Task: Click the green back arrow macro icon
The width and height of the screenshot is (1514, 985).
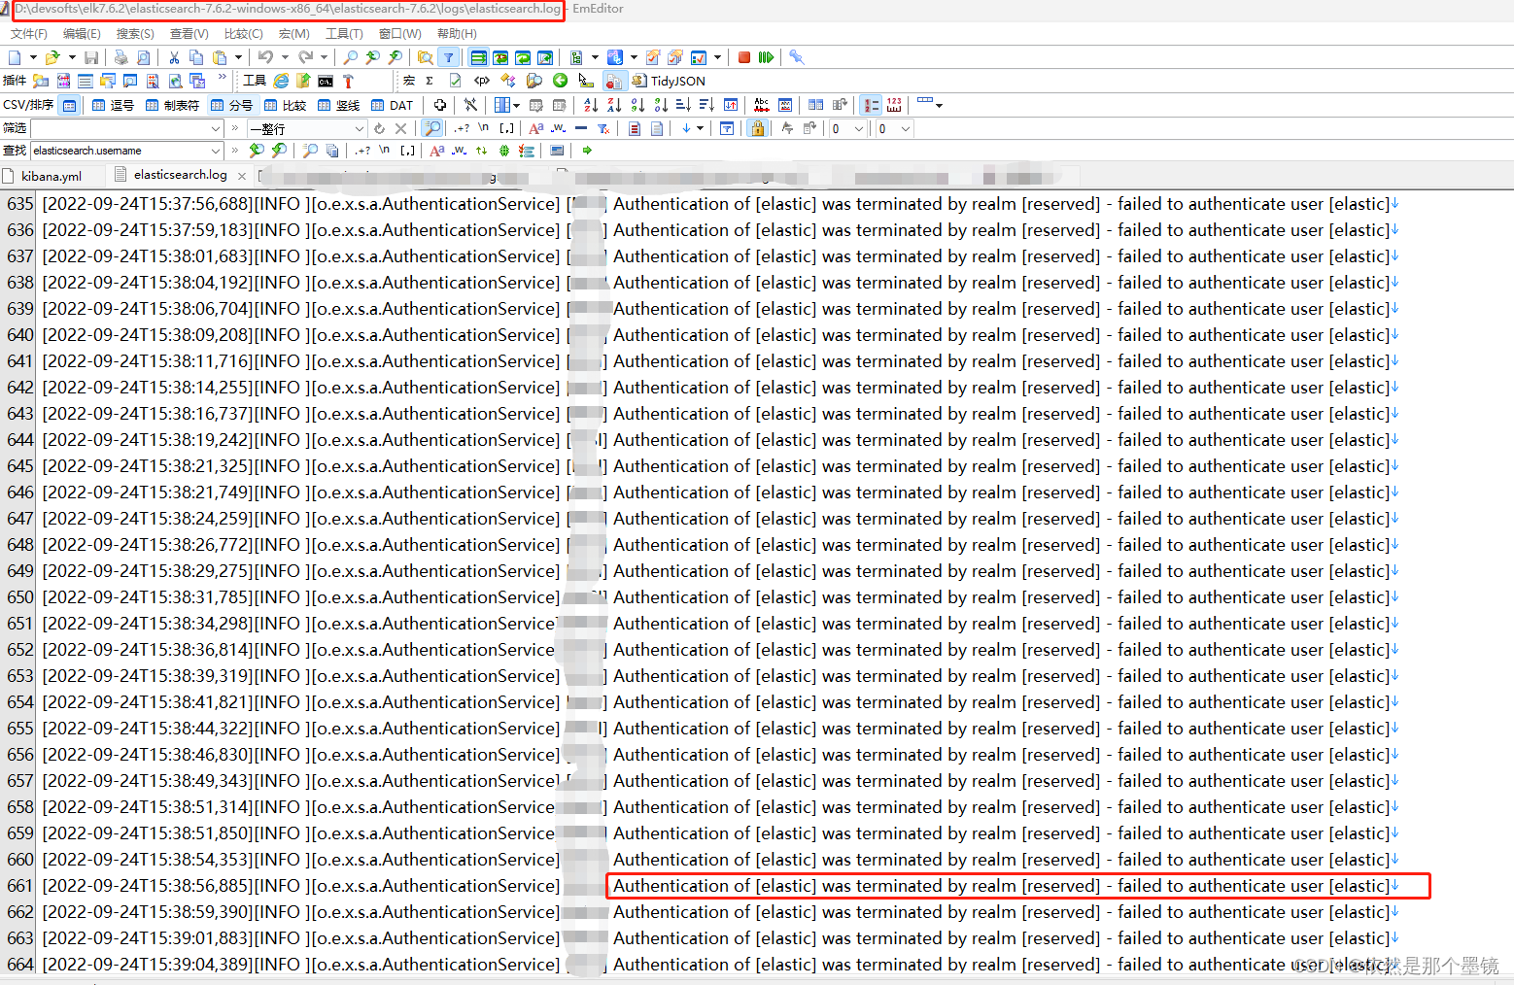Action: [x=561, y=81]
